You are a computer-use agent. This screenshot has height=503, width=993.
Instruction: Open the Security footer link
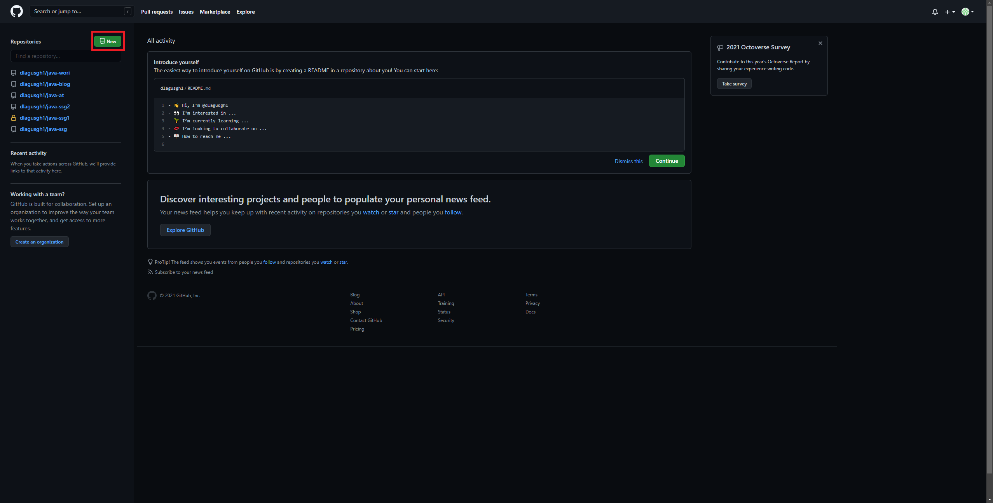(446, 320)
